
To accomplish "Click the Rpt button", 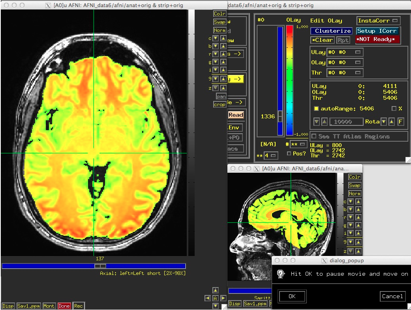I will click(343, 40).
